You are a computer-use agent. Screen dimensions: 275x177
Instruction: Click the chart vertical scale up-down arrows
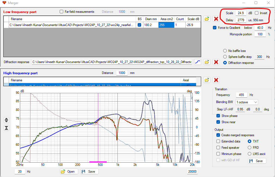point(6,120)
